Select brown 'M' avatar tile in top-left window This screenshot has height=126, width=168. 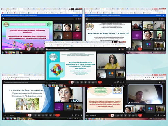coord(68,35)
